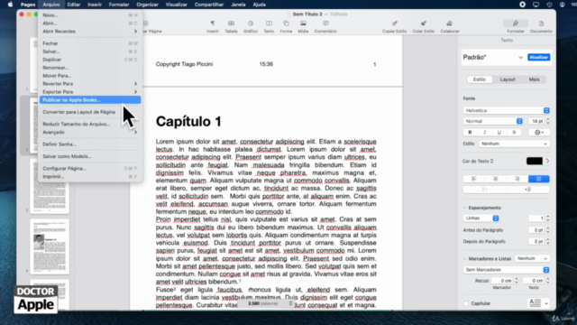This screenshot has width=577, height=325.
Task: Open Sem Marcadores dropdown
Action: (507, 270)
